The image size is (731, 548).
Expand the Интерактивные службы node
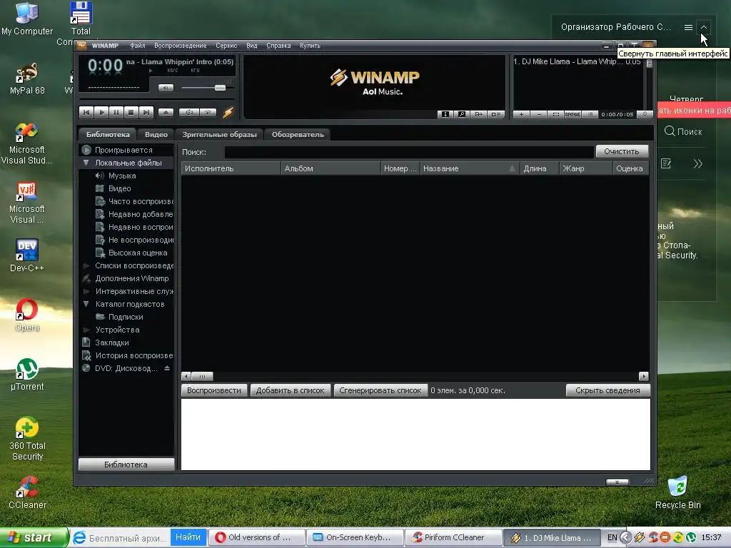(86, 291)
